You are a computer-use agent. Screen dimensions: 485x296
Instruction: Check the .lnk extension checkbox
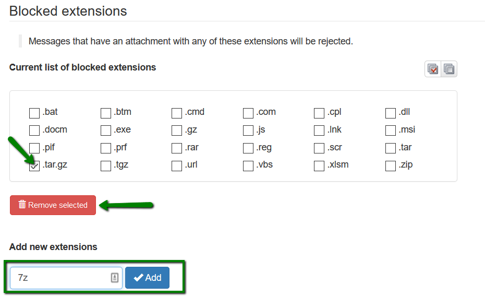point(319,131)
